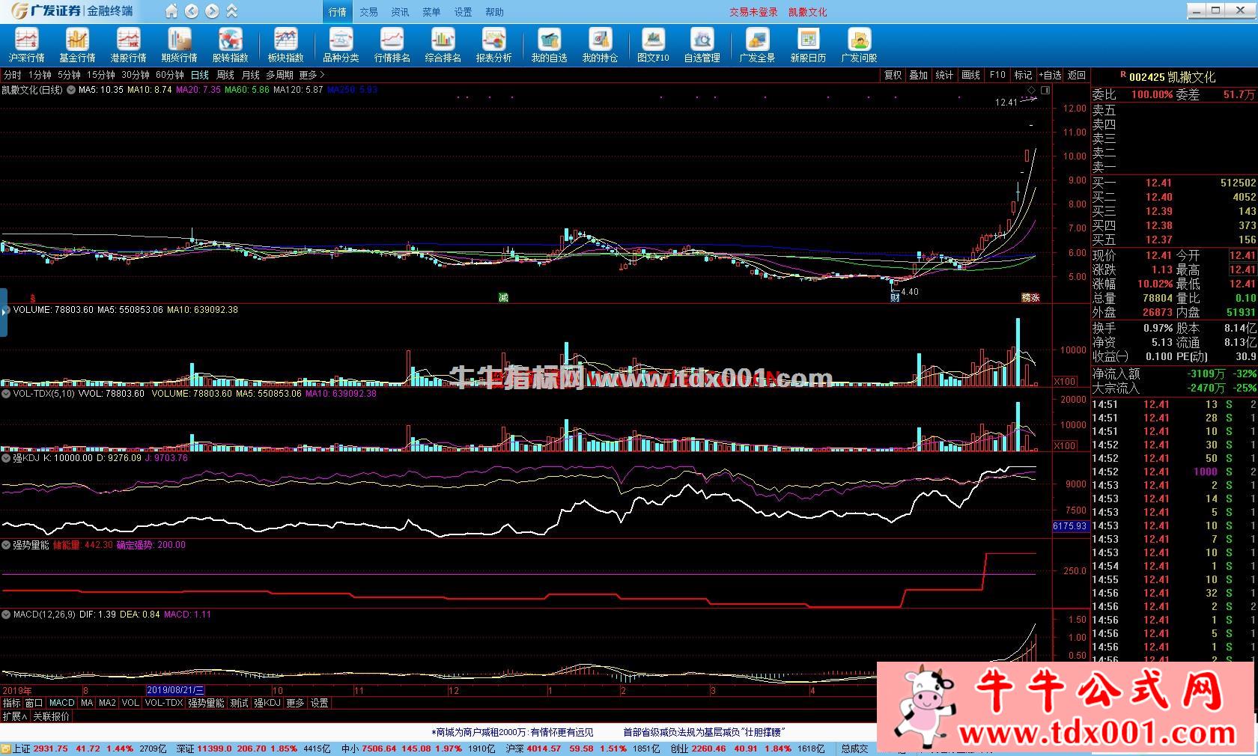Expand the 强KDJ panel dropdown arrow
Viewport: 1258px width, 756px height.
pos(6,458)
